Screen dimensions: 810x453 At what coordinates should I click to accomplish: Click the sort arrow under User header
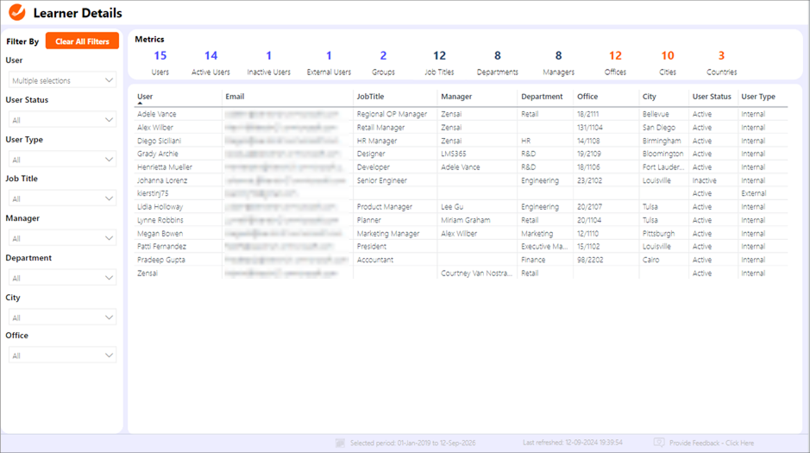[x=140, y=104]
